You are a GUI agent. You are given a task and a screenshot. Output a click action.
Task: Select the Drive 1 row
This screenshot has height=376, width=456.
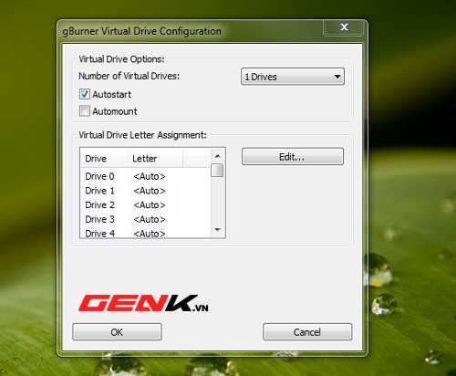145,191
